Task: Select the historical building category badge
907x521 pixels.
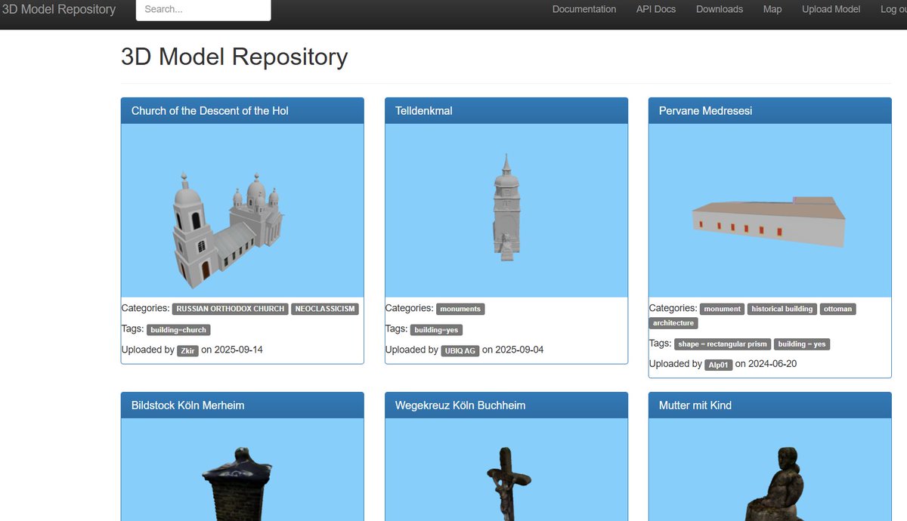Action: point(782,309)
